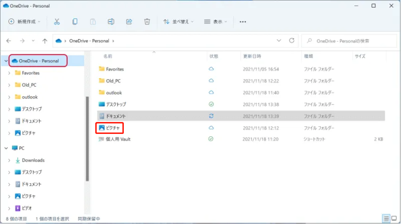
Task: Click the Paste icon in toolbar
Action: pos(93,22)
